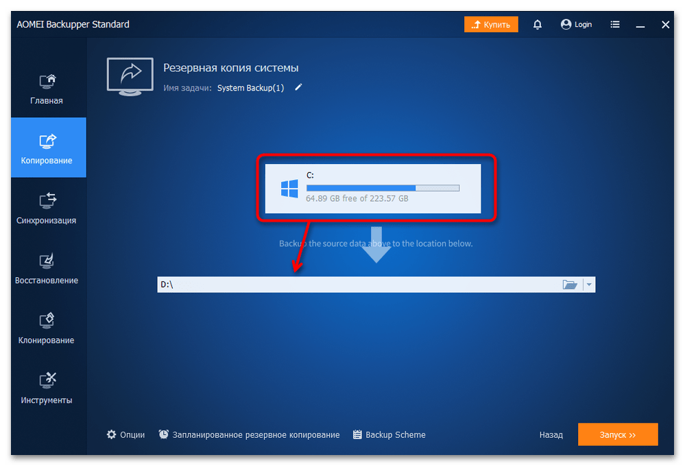
Task: Close the AOMEI Backupper window
Action: tap(665, 25)
